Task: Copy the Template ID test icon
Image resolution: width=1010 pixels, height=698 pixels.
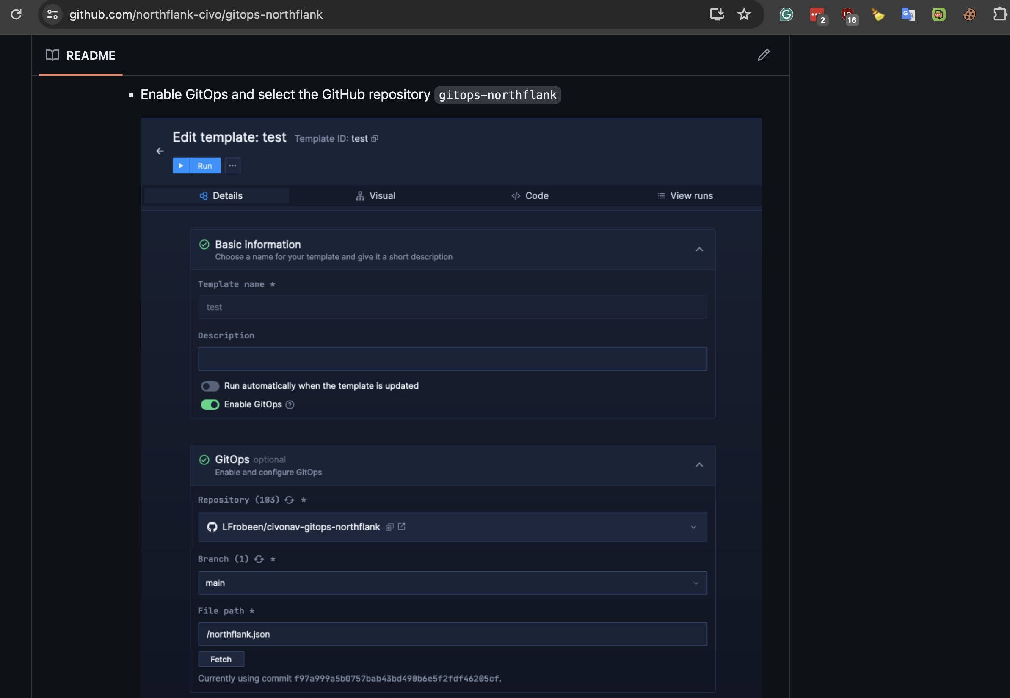Action: pos(375,139)
